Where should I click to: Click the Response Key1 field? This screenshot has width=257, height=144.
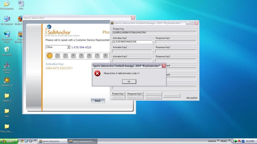(176, 42)
